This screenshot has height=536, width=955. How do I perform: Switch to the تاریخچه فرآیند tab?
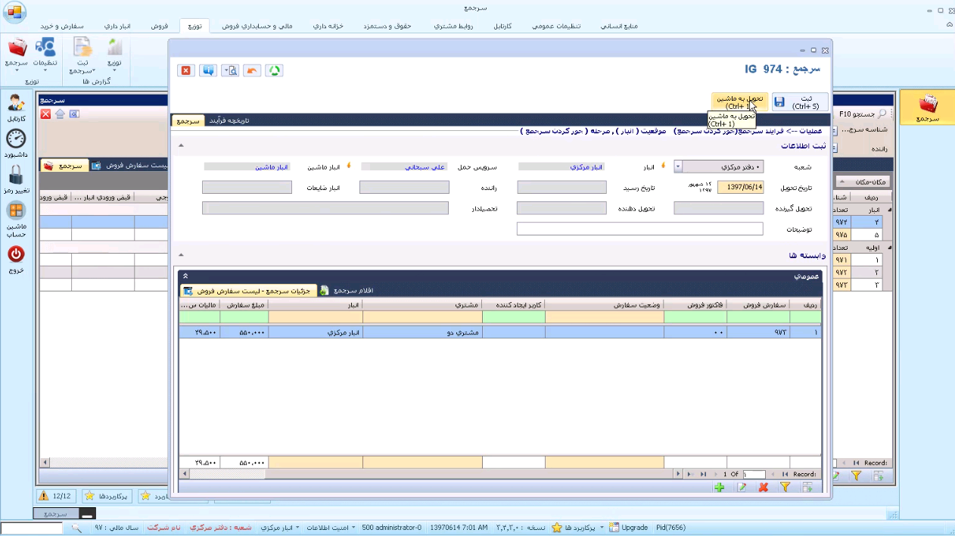point(229,120)
